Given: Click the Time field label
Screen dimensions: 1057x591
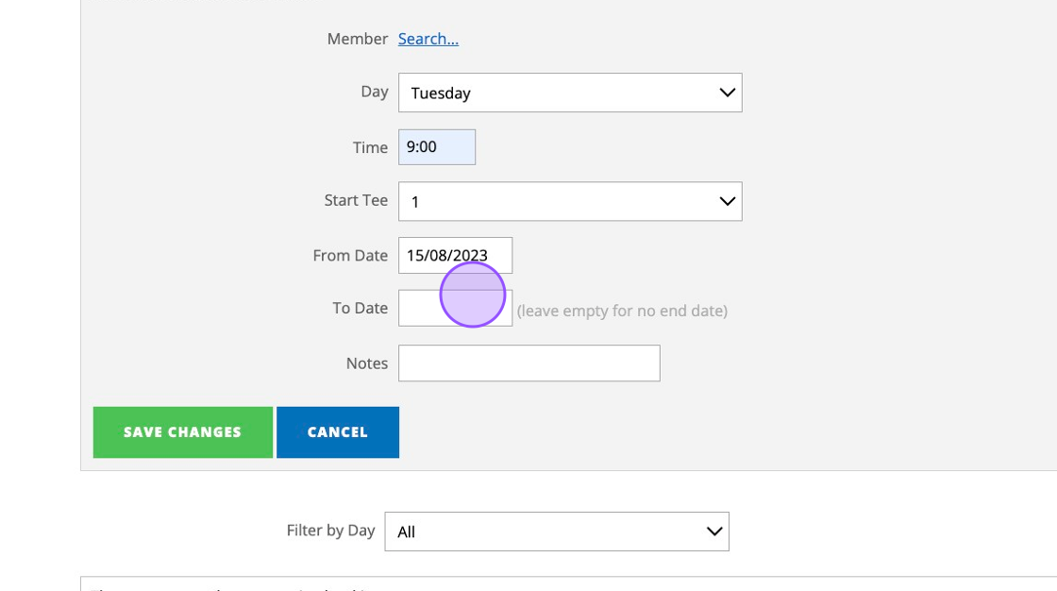Looking at the screenshot, I should click(370, 147).
